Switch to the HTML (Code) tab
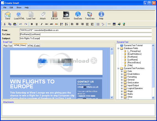Viewport: 157px width, 121px height. [34, 46]
